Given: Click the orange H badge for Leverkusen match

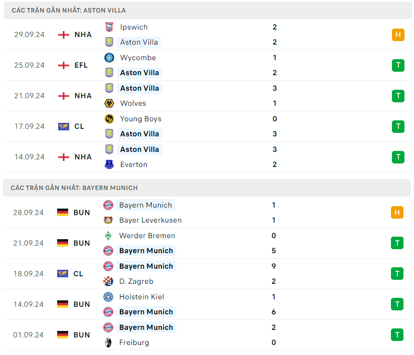Looking at the screenshot, I should pyautogui.click(x=397, y=213).
